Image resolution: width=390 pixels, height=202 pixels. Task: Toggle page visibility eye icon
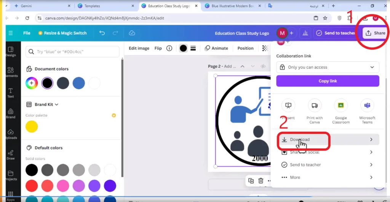click(263, 66)
